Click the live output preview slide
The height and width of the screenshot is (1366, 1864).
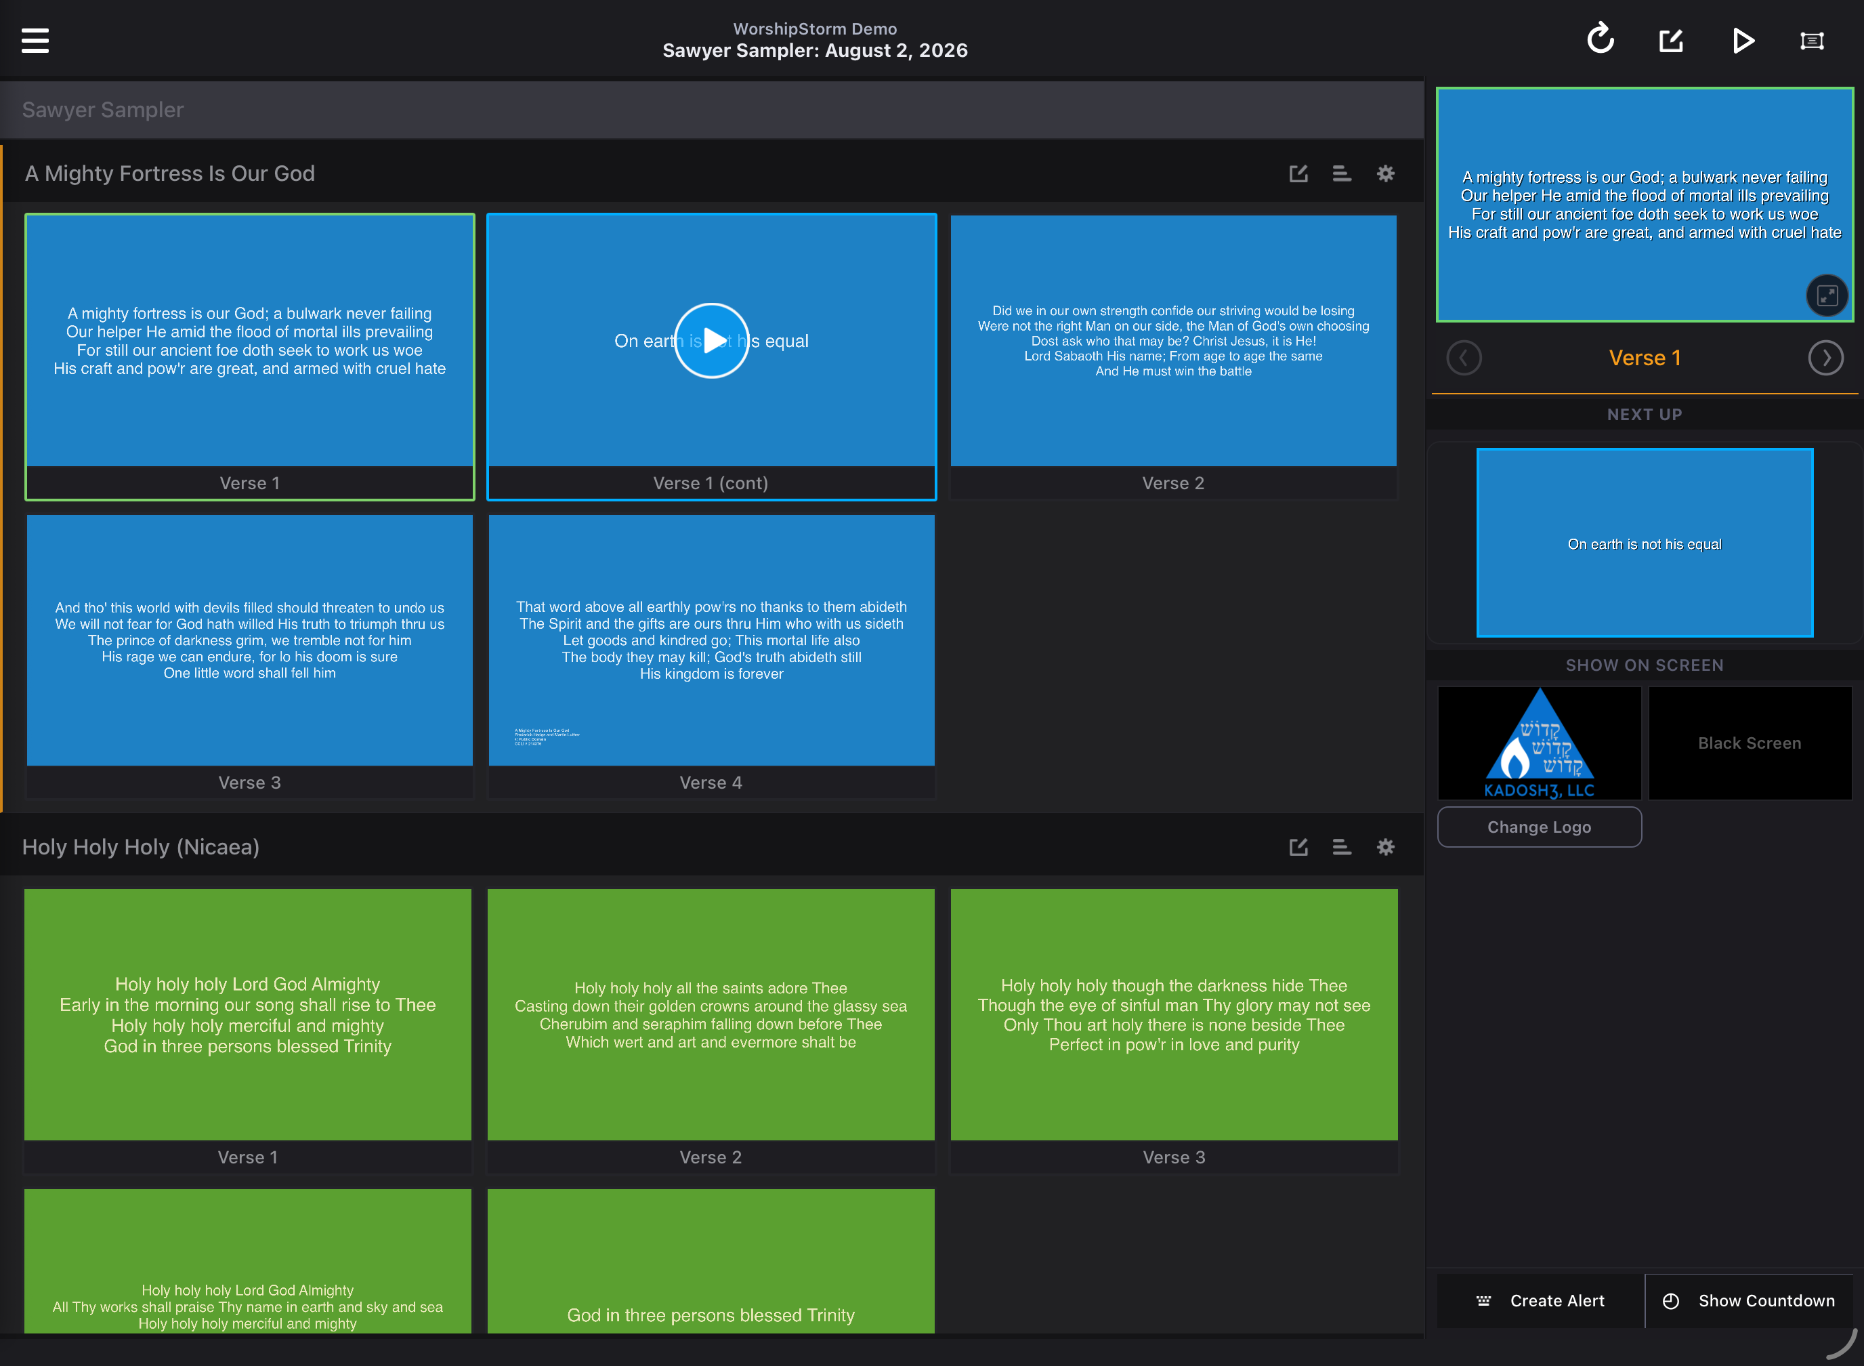[1644, 204]
